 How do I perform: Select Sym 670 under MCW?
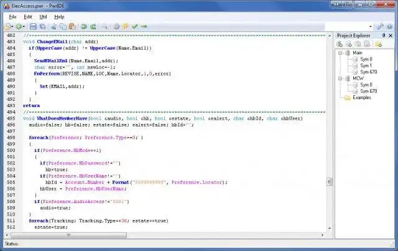point(369,91)
